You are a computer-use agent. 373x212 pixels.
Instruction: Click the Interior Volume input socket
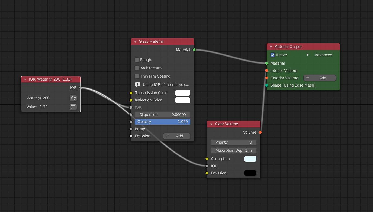tap(267, 71)
